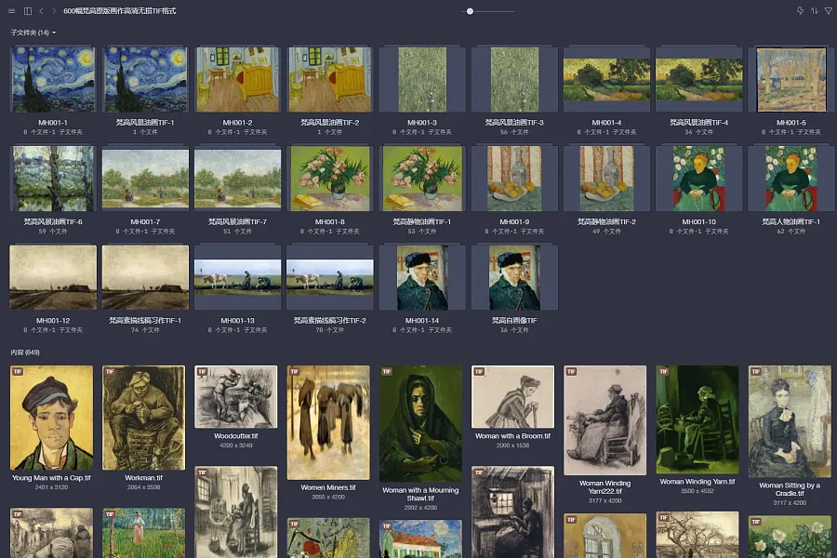Click the Workman.tif file name
The width and height of the screenshot is (837, 558).
143,478
